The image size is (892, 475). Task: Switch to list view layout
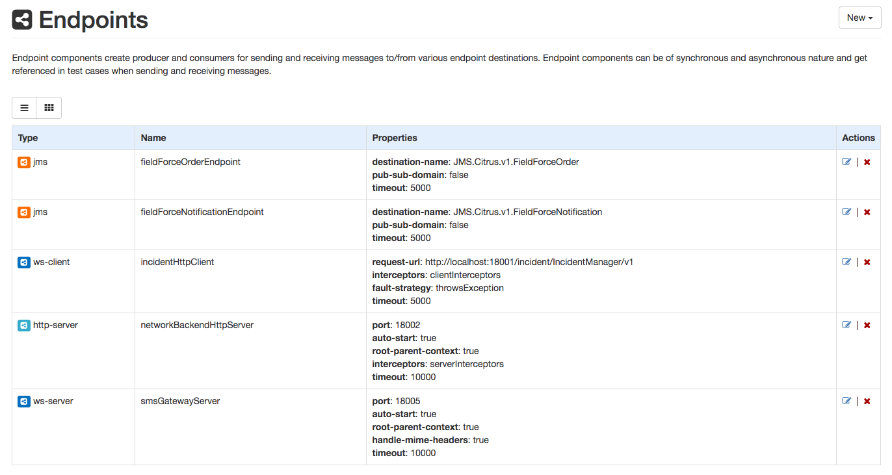coord(24,108)
